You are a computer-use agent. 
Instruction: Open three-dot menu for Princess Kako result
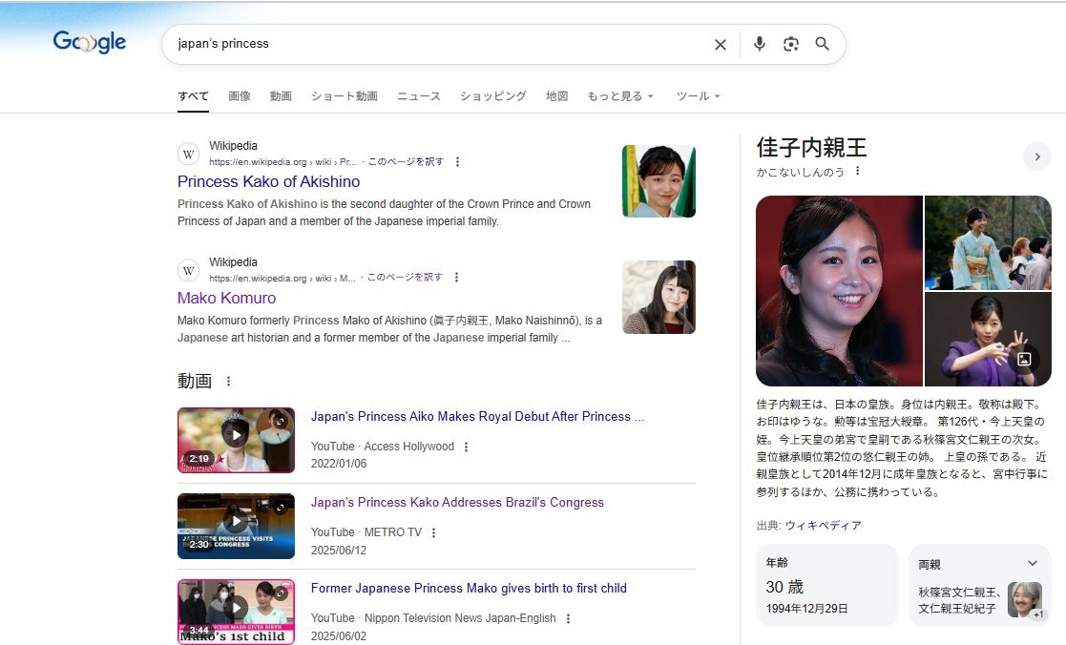coord(458,162)
